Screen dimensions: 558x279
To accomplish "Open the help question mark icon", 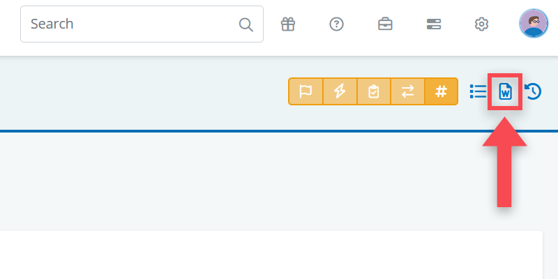I will tap(337, 24).
